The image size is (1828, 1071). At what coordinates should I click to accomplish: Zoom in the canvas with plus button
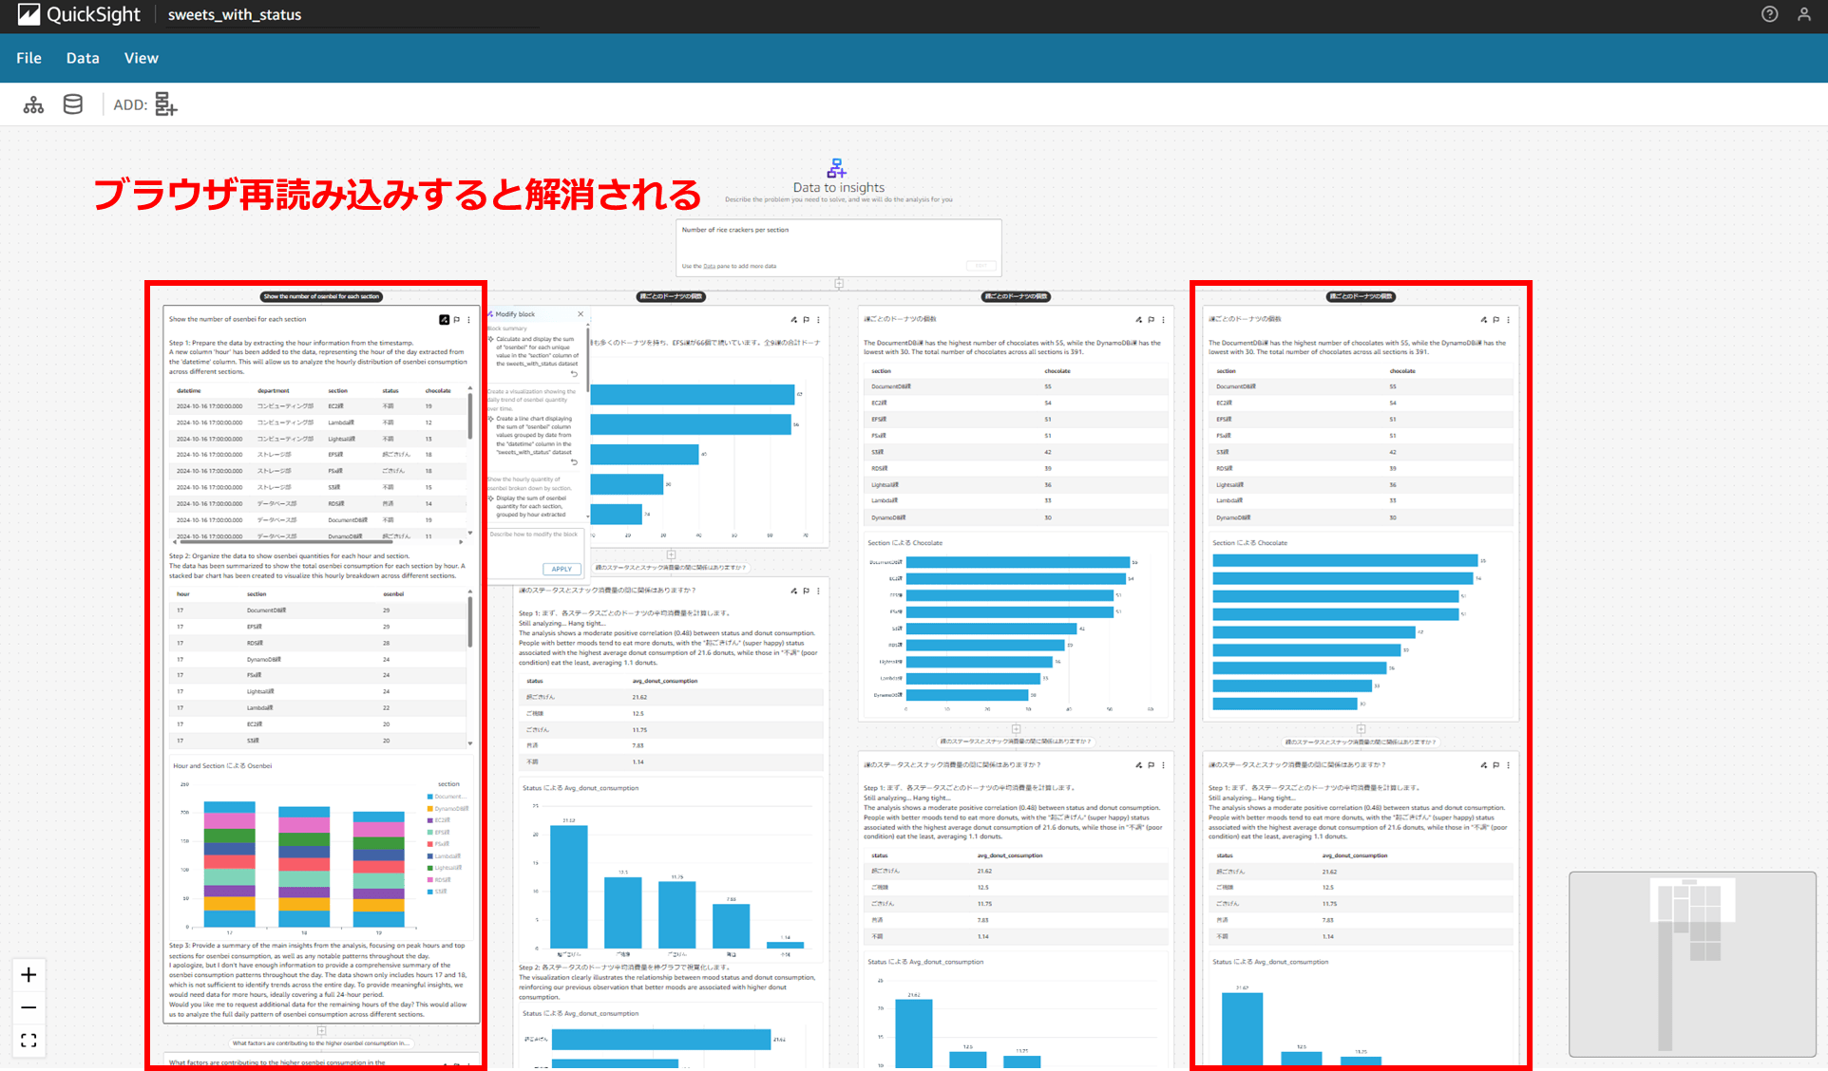click(x=29, y=975)
